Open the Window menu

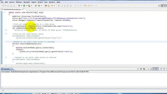(52, 2)
